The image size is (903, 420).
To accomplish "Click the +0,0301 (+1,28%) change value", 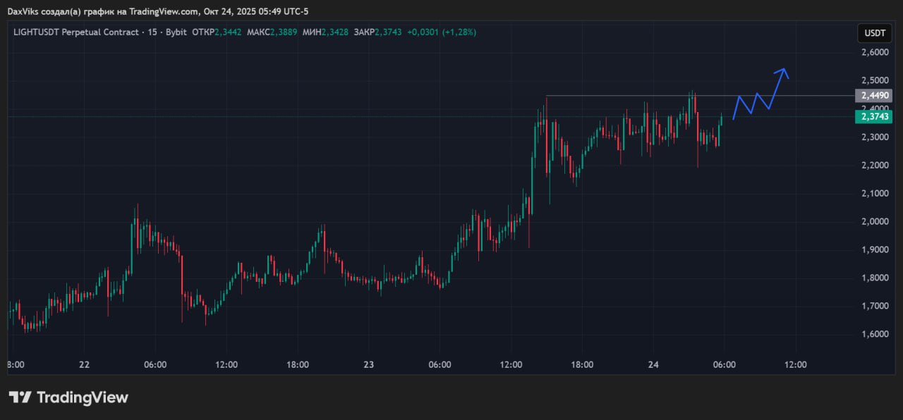I will [441, 32].
